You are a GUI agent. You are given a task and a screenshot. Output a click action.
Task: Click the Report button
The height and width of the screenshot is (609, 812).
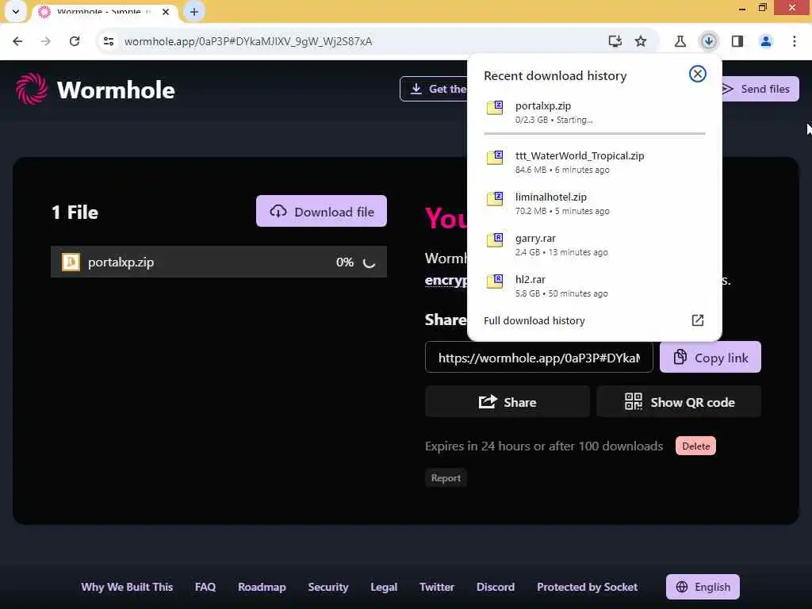click(446, 478)
